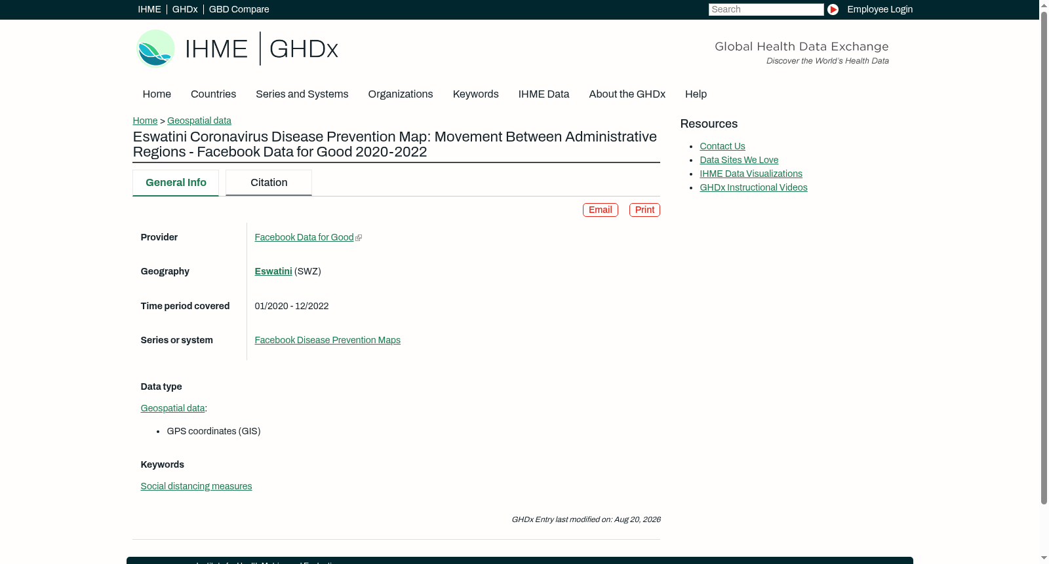Screen dimensions: 1049x564
Task: Click the Print button
Action: (x=644, y=210)
